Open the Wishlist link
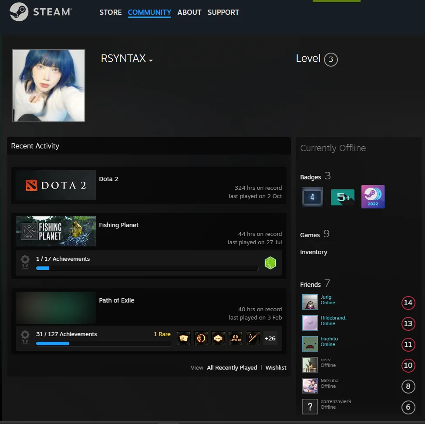 pyautogui.click(x=276, y=368)
